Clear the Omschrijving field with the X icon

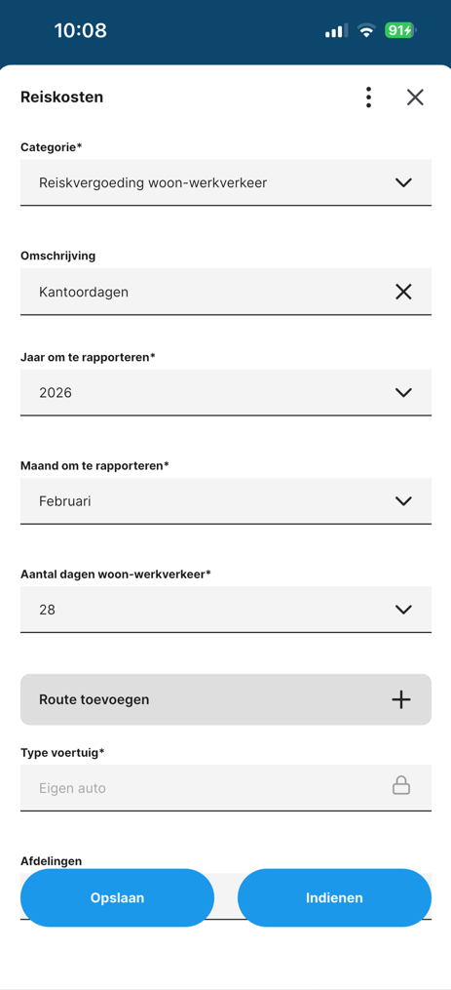point(403,291)
